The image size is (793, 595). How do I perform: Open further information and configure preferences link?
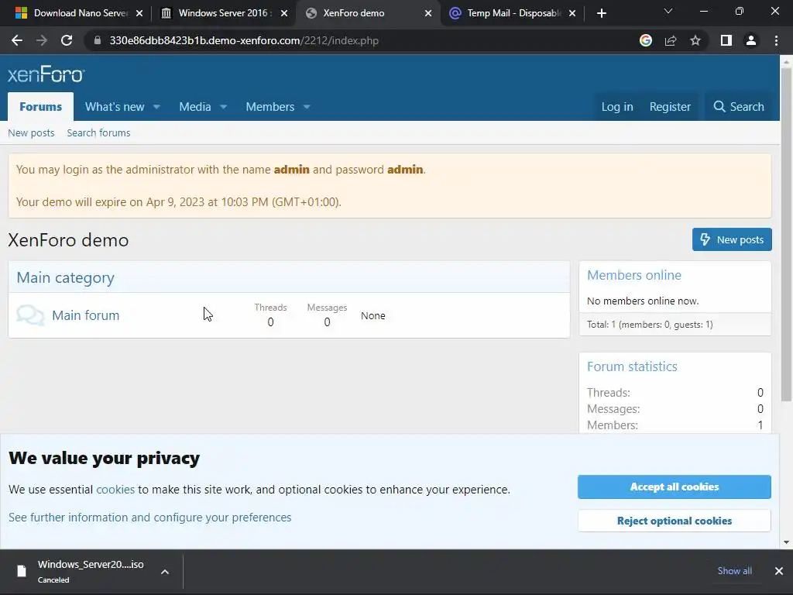pyautogui.click(x=149, y=518)
